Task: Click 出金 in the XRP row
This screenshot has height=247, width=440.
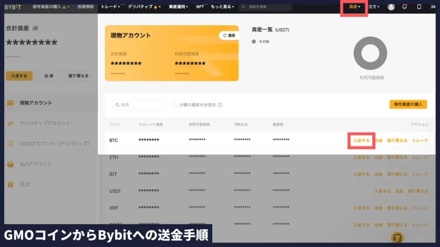Action: point(379,208)
